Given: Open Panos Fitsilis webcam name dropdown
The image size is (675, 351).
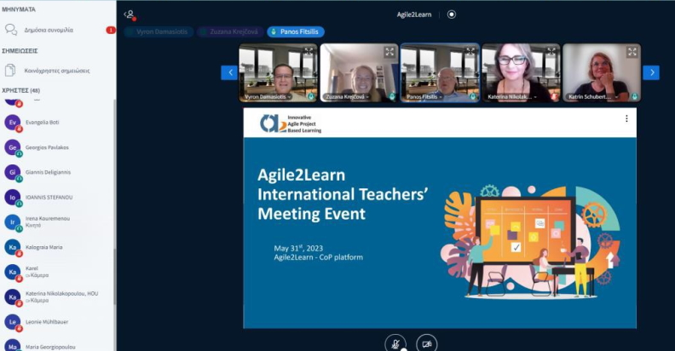Looking at the screenshot, I should [x=424, y=97].
